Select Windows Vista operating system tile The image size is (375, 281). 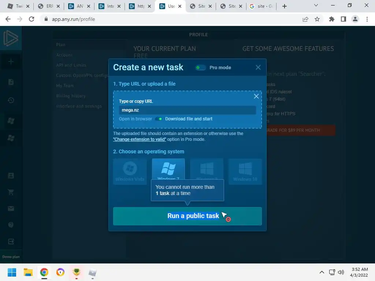130,172
